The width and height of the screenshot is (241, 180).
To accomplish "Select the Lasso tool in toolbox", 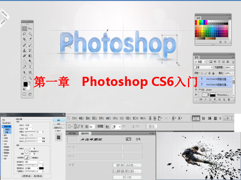I will [x=25, y=34].
